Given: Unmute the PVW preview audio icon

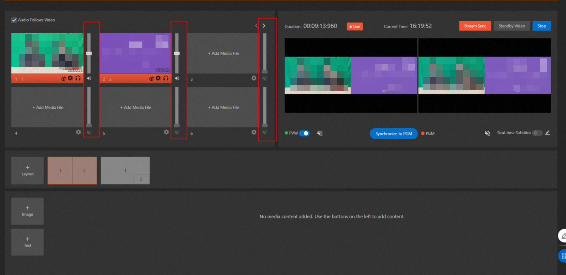Looking at the screenshot, I should (320, 134).
